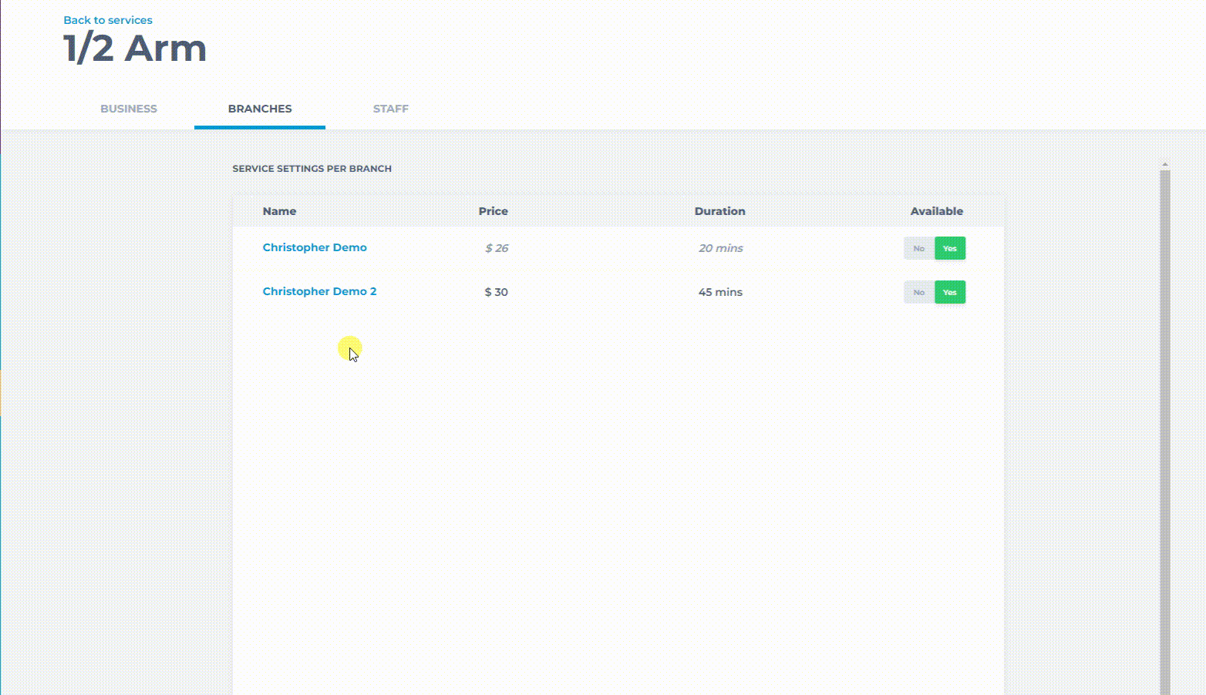Click the Price column header
Viewport: 1206px width, 695px height.
pos(493,211)
